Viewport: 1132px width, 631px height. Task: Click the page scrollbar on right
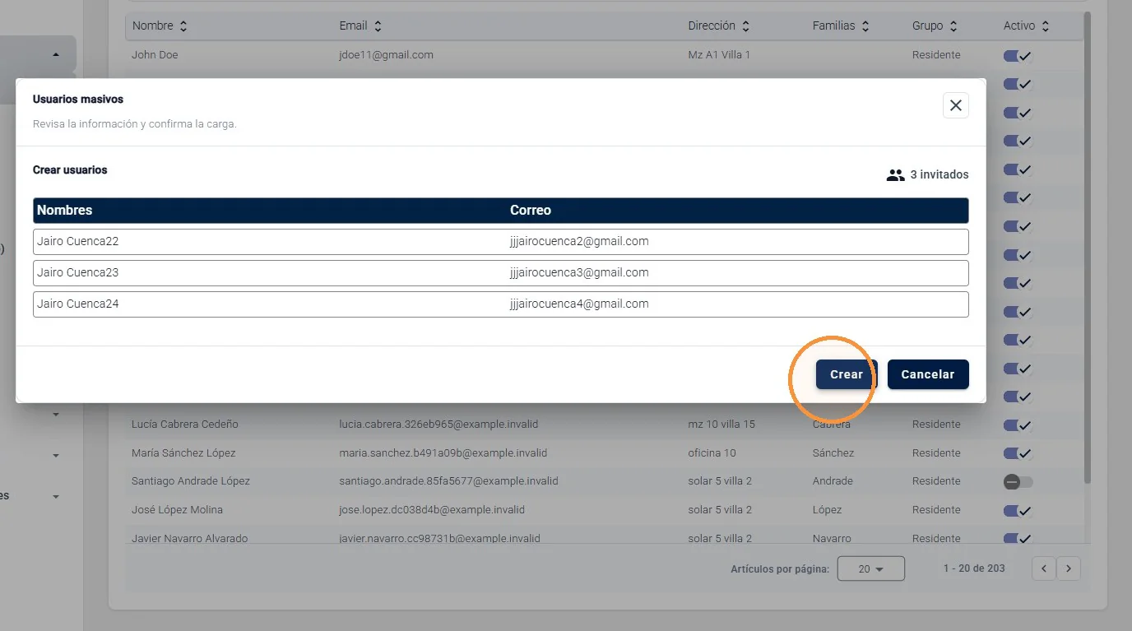[x=1088, y=247]
